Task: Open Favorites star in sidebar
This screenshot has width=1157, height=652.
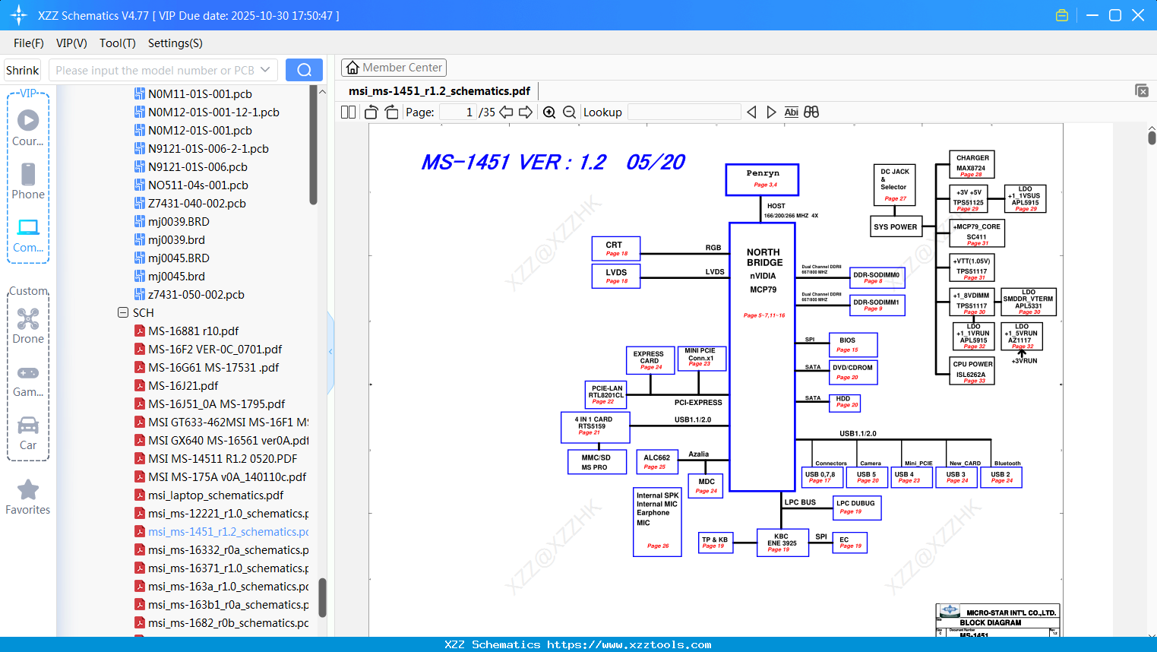Action: [28, 498]
